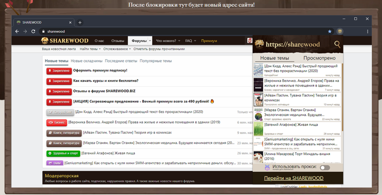Open the О нас menu item
The height and width of the screenshot is (195, 382).
(99, 41)
